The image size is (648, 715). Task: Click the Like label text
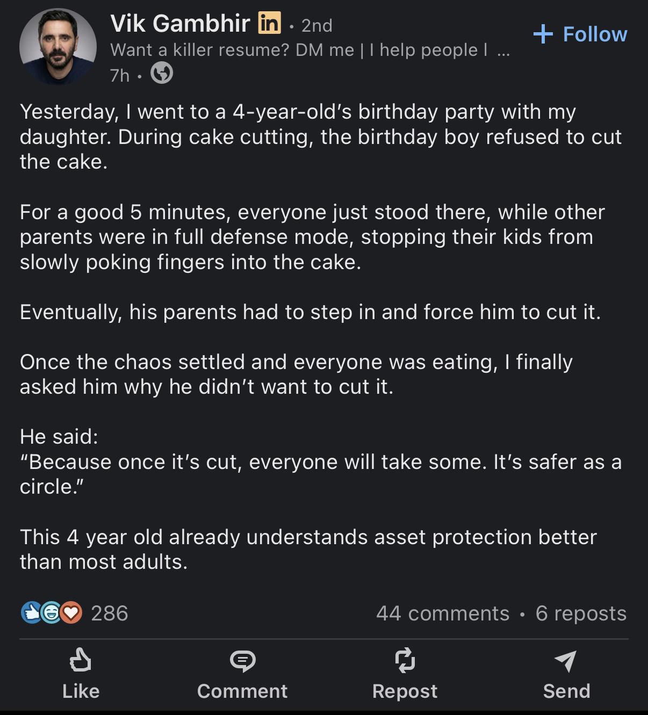click(x=81, y=691)
